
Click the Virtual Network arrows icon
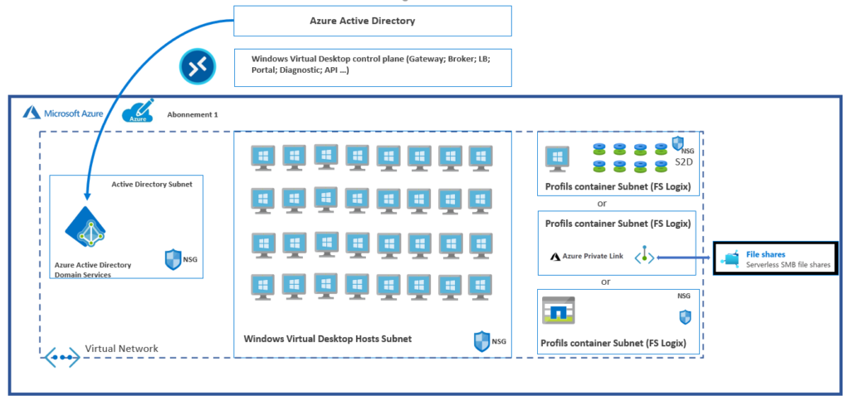62,358
